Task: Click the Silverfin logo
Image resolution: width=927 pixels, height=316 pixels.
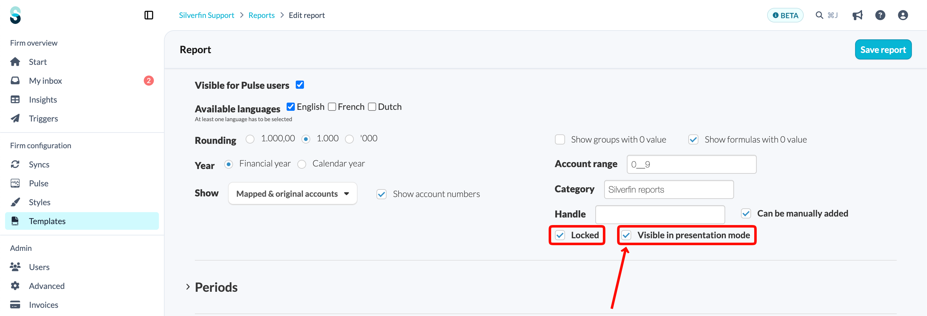Action: tap(15, 15)
